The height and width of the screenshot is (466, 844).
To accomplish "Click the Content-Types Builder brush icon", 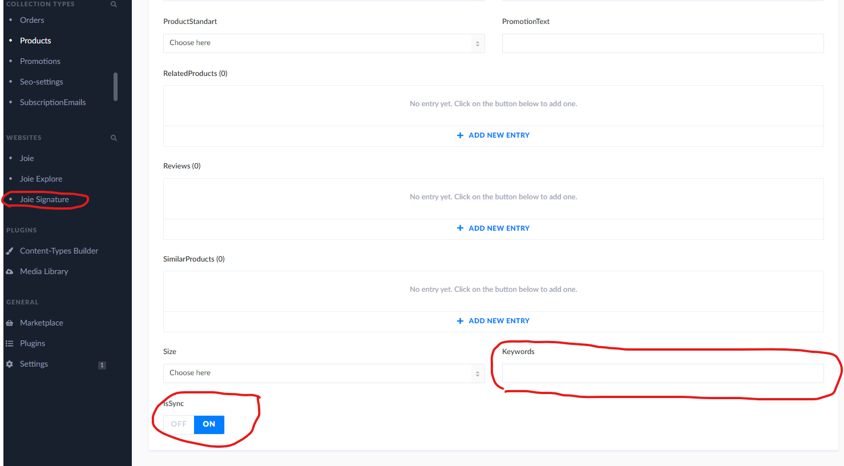I will (10, 251).
